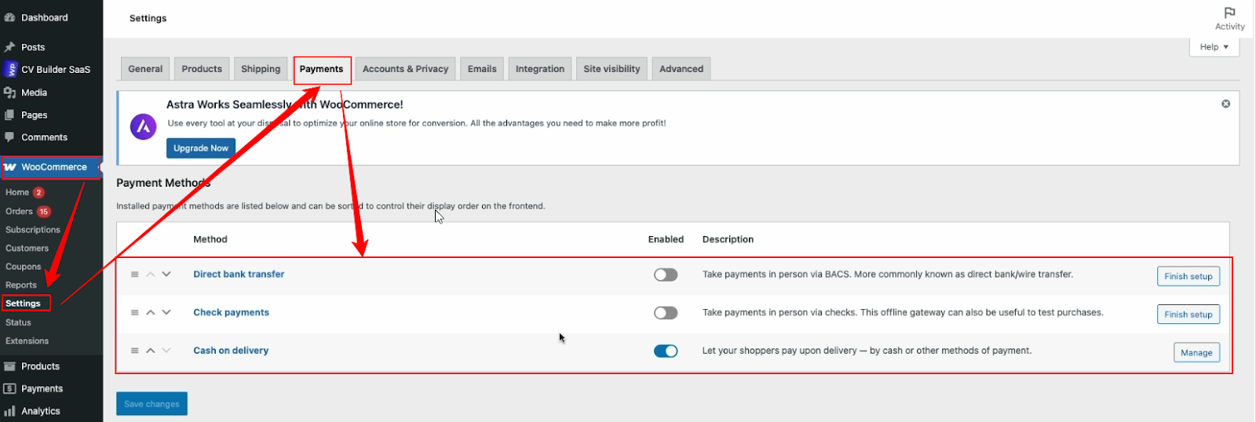This screenshot has height=422, width=1256.
Task: Click Finish setup for Check payments
Action: (x=1188, y=315)
